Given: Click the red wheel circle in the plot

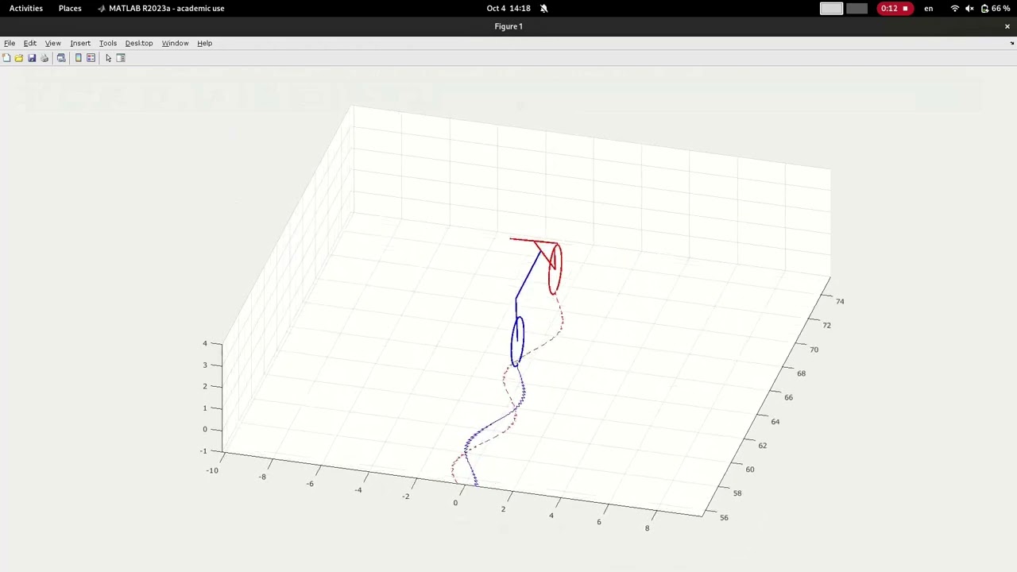Looking at the screenshot, I should pos(555,269).
